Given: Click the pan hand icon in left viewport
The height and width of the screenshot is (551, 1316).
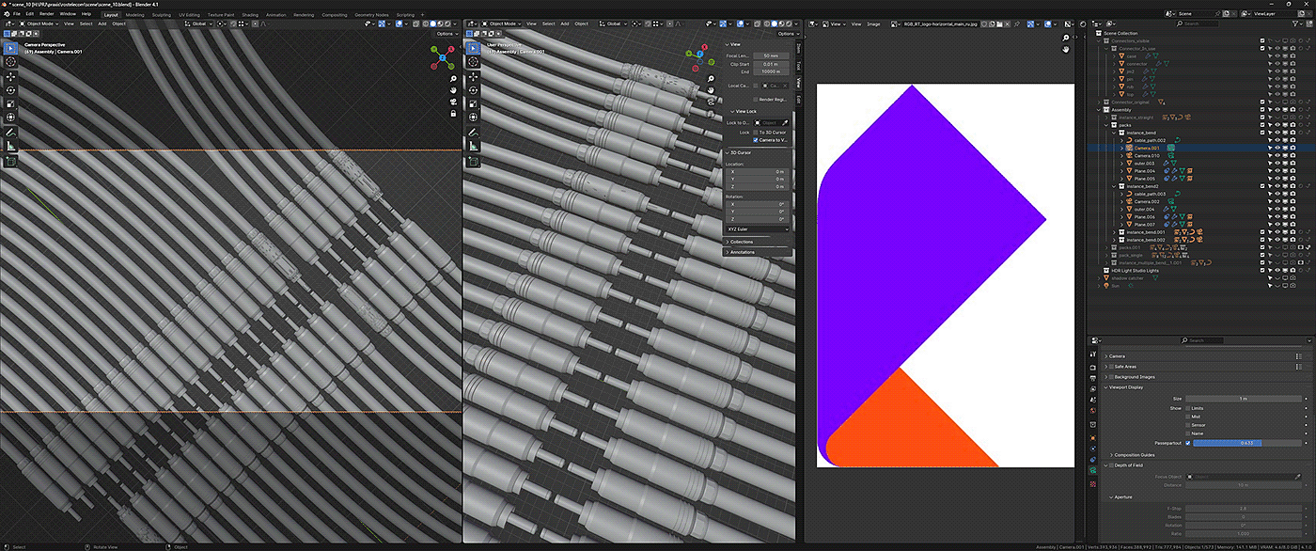Looking at the screenshot, I should tap(453, 90).
